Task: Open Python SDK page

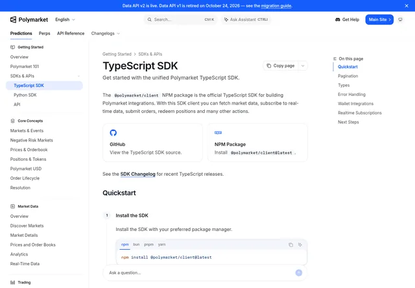Action: tap(25, 95)
